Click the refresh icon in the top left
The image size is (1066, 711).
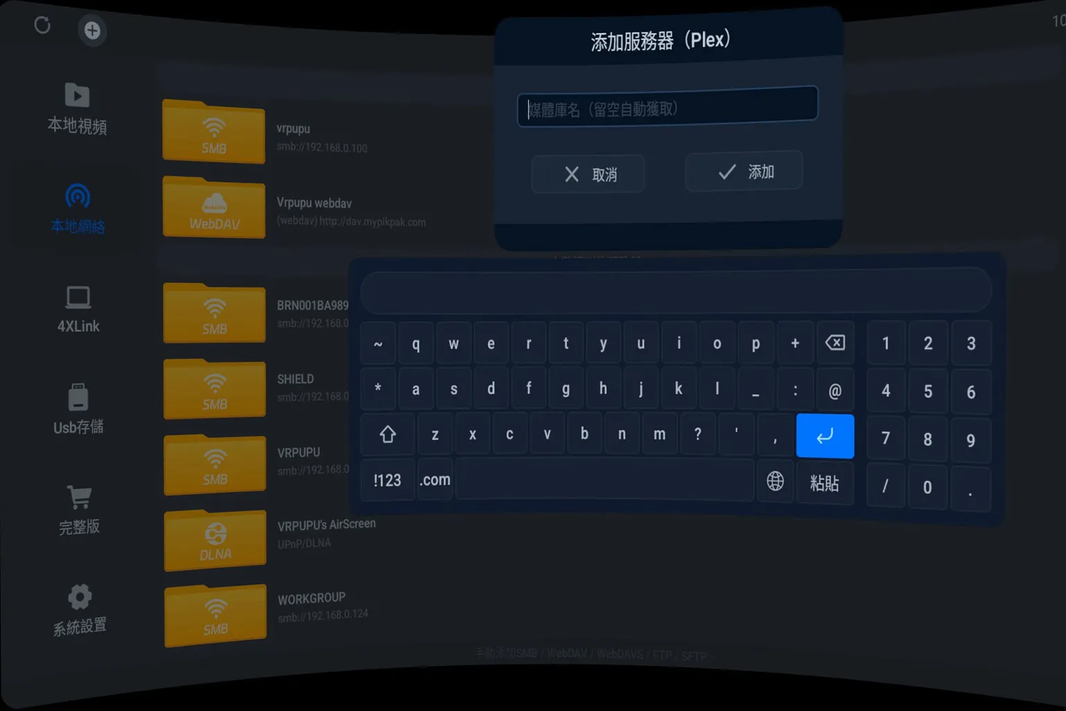(x=42, y=26)
